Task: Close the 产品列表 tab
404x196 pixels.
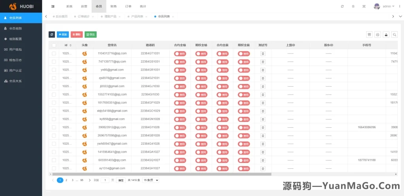Action: pyautogui.click(x=146, y=17)
